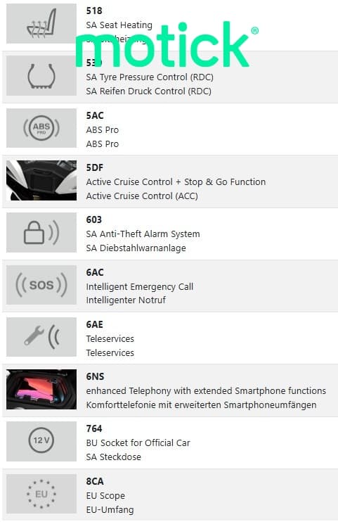
Task: Open the Active Cruise Control thumbnail photo
Action: coord(41,180)
